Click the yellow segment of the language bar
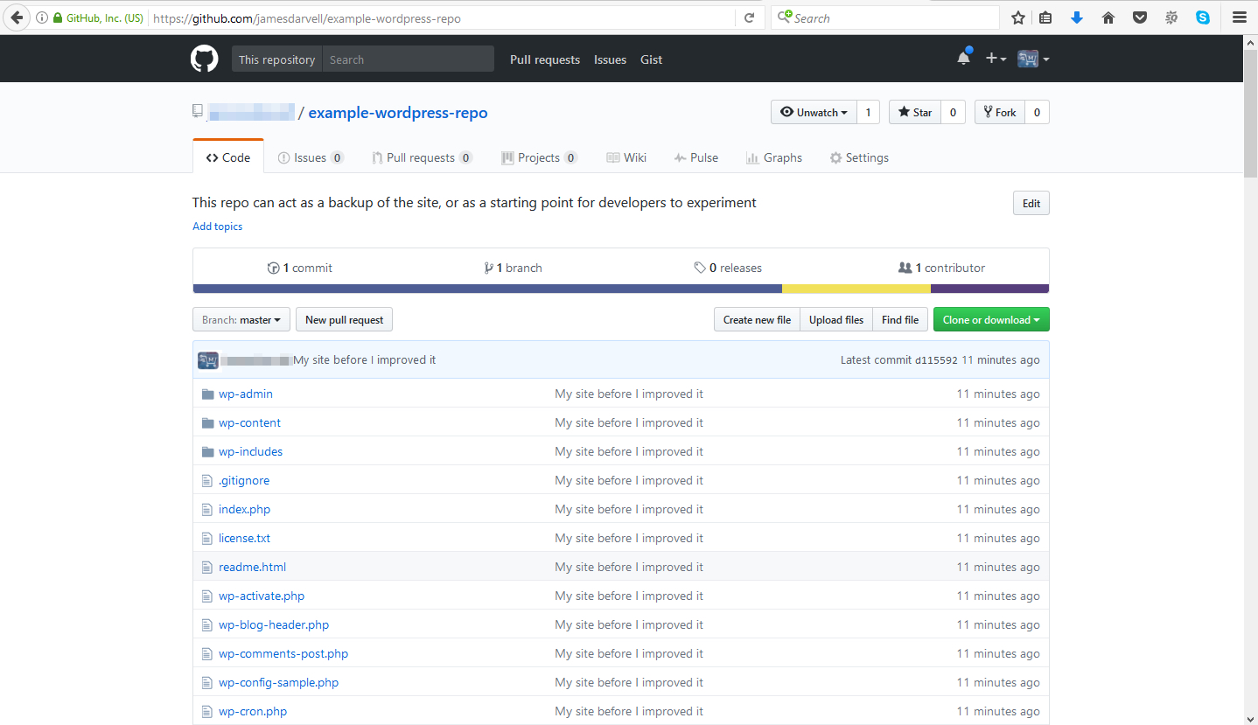The image size is (1258, 725). click(856, 289)
